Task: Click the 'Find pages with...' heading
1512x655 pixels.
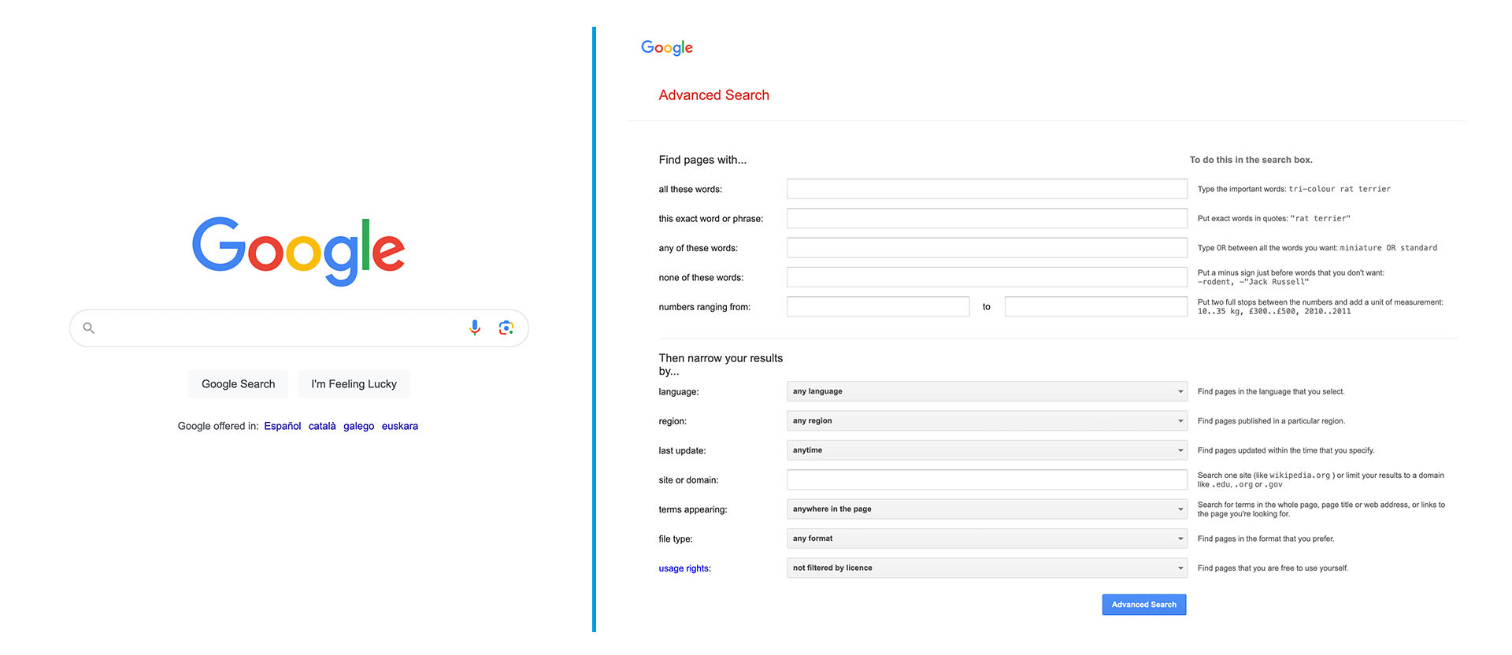Action: [702, 160]
